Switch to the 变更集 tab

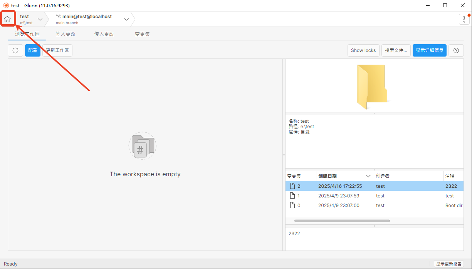[x=142, y=34]
